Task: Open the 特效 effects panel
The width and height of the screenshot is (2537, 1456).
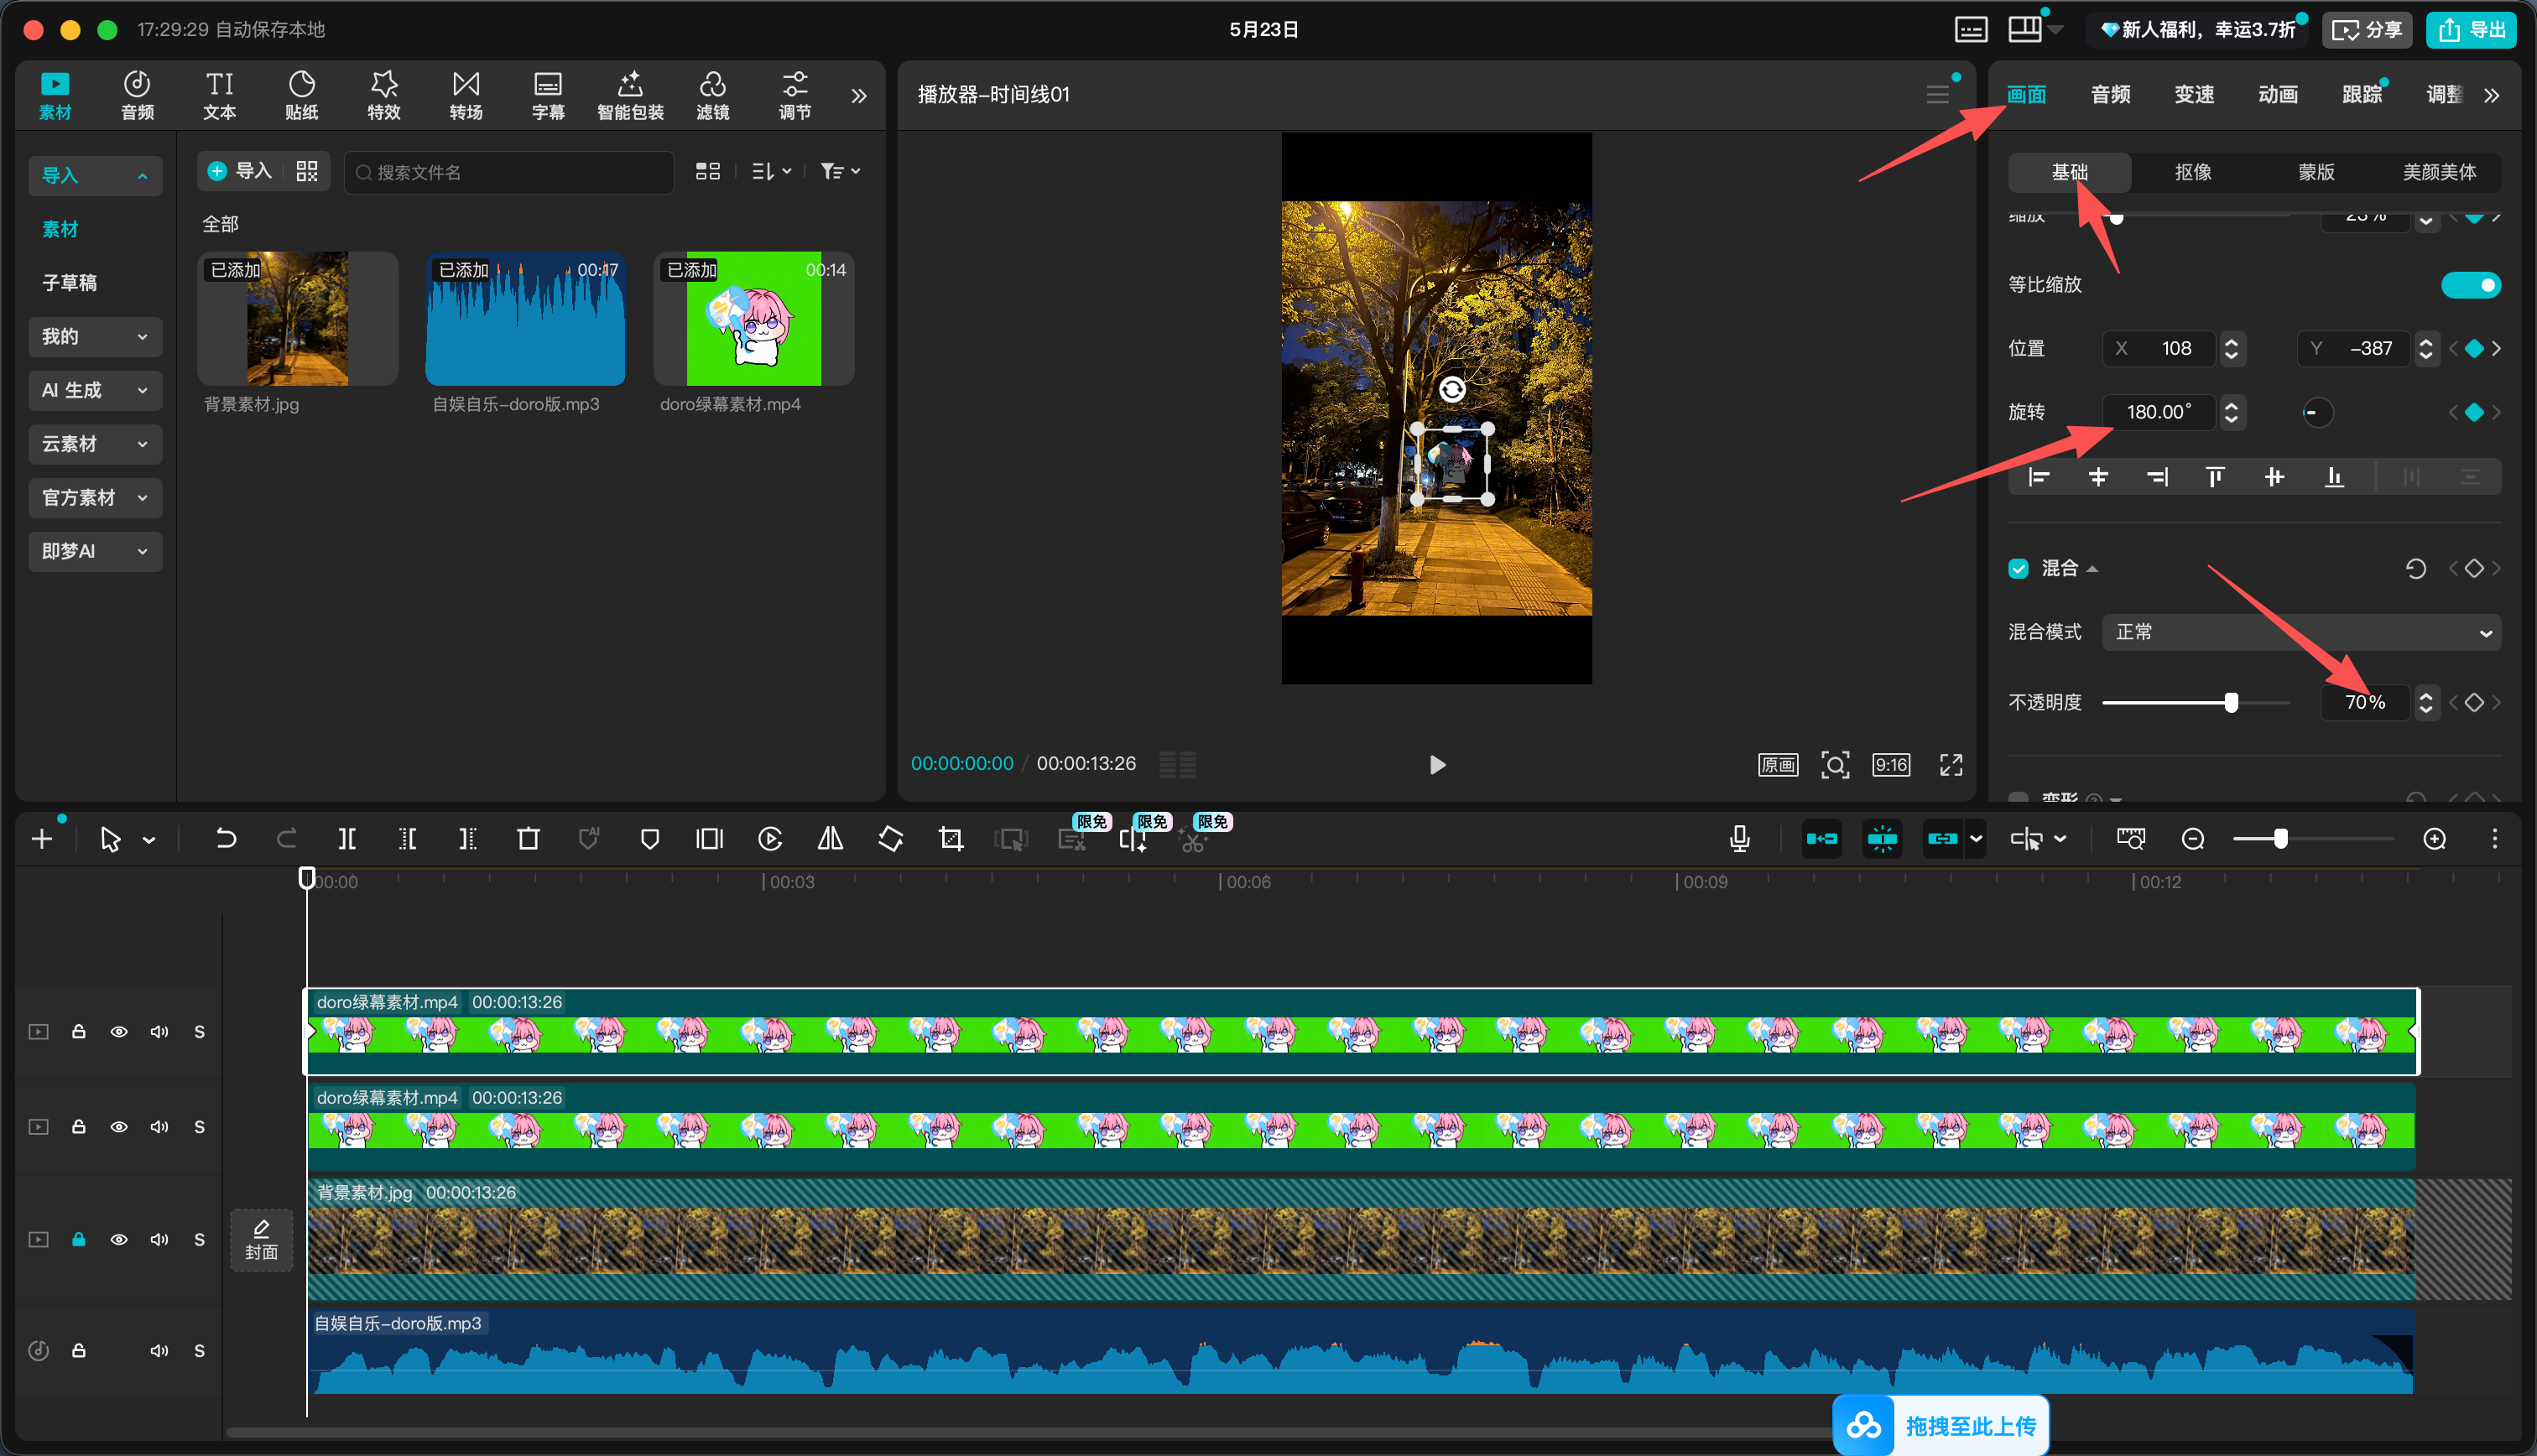Action: coord(384,96)
